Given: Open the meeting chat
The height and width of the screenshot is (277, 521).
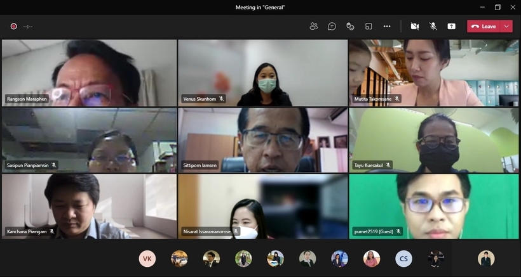Looking at the screenshot, I should click(332, 27).
